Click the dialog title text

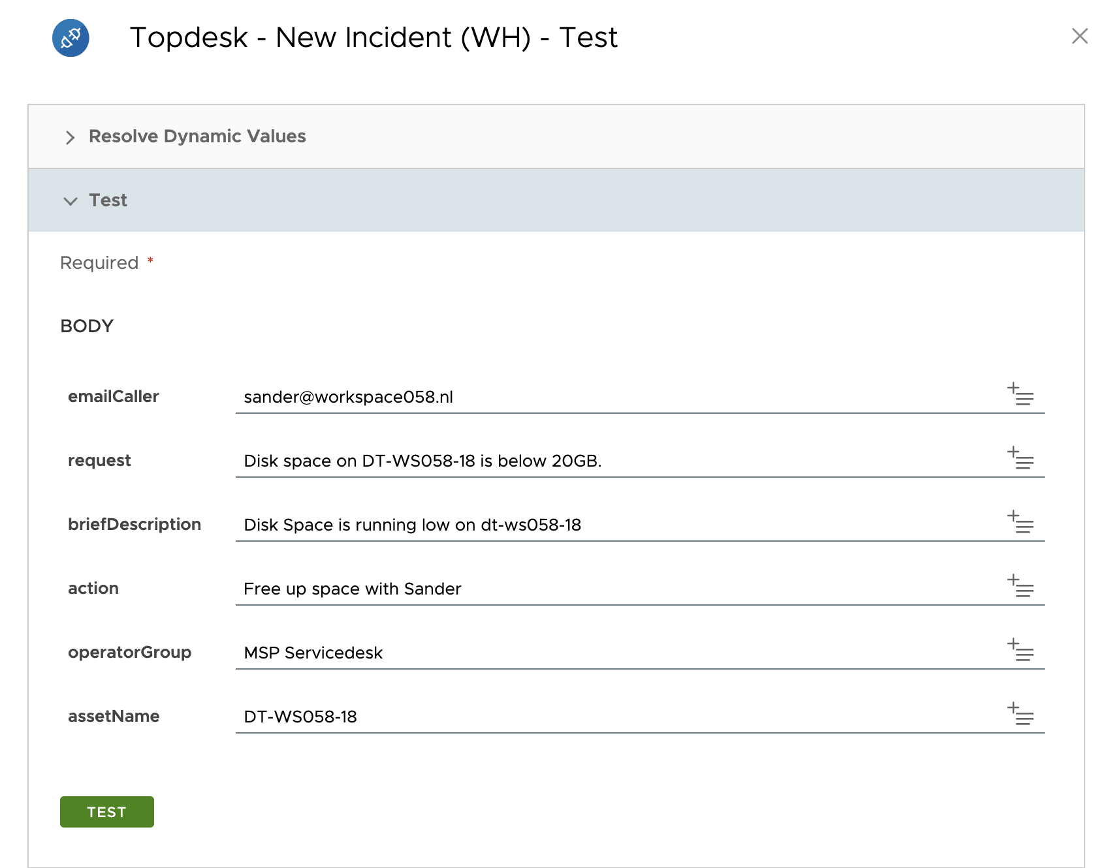coord(374,38)
